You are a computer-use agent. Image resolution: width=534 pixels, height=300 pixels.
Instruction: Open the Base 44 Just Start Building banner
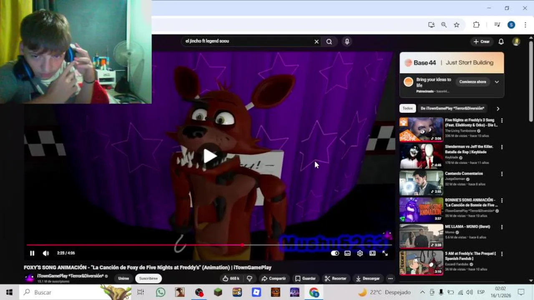[x=451, y=63]
